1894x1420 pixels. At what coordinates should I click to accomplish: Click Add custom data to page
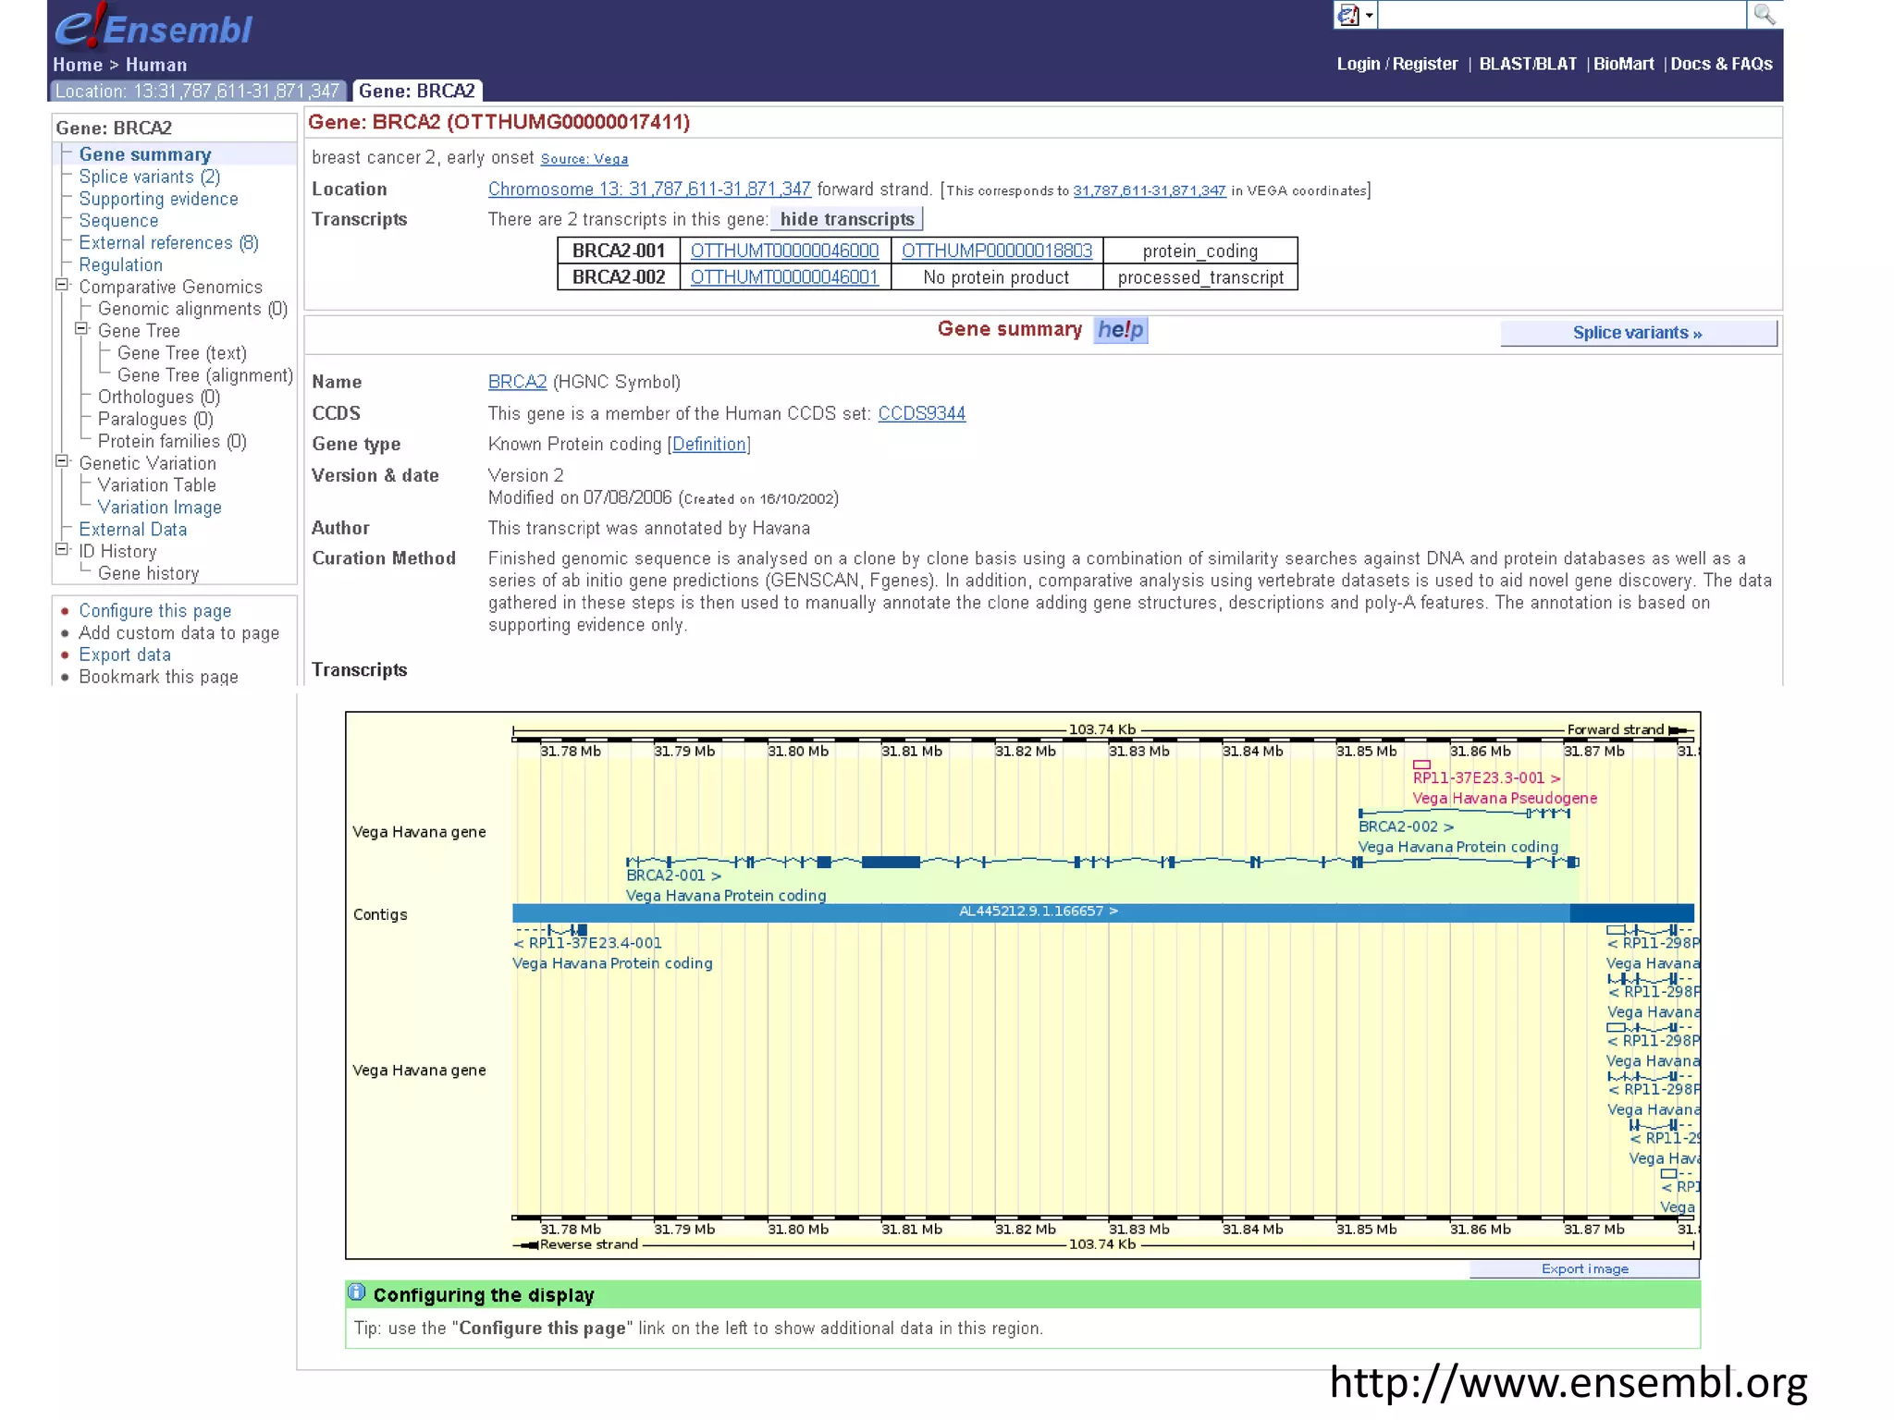(178, 633)
